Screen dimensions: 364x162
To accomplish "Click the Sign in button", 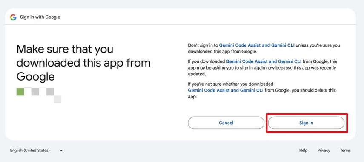I will point(306,123).
